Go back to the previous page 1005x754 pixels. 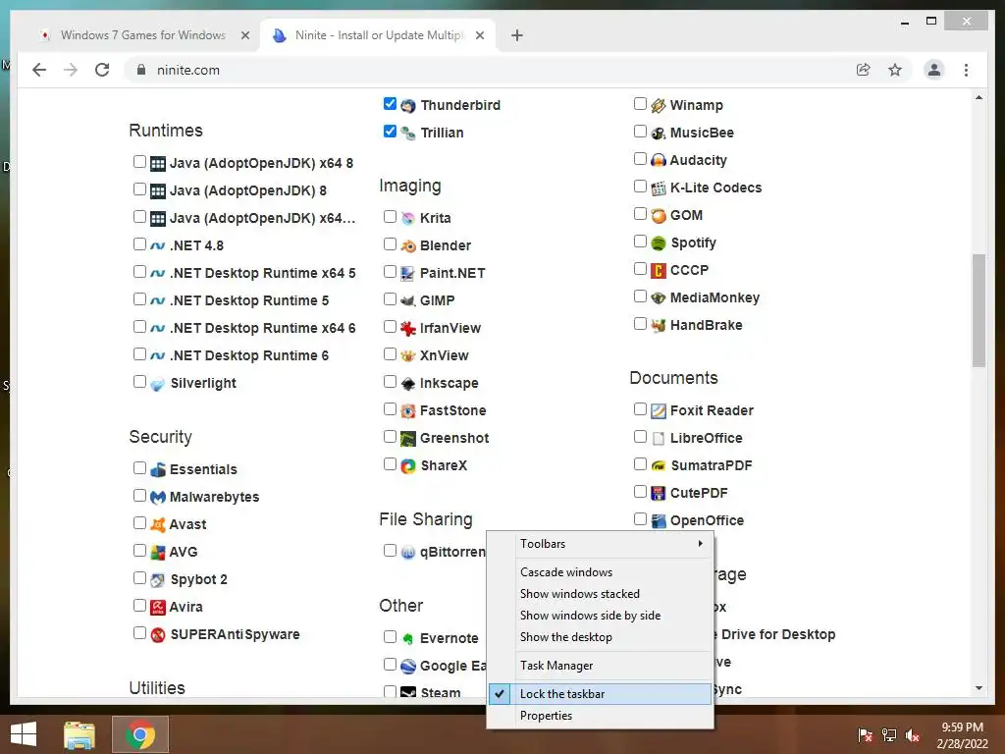click(x=39, y=70)
